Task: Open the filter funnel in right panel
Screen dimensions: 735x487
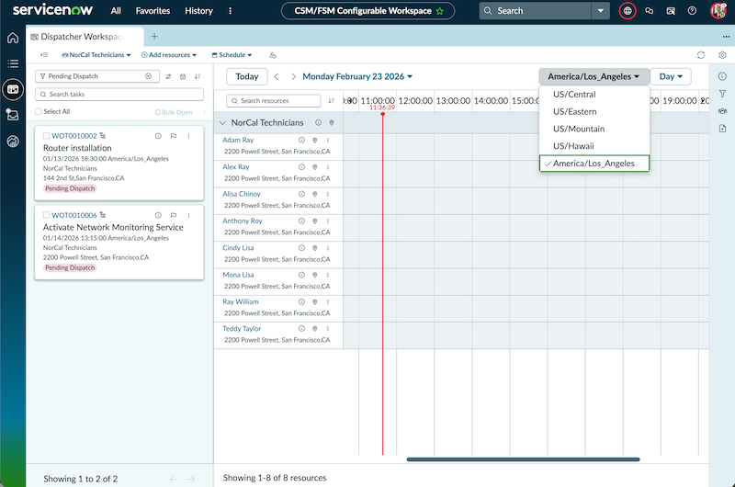Action: click(722, 94)
